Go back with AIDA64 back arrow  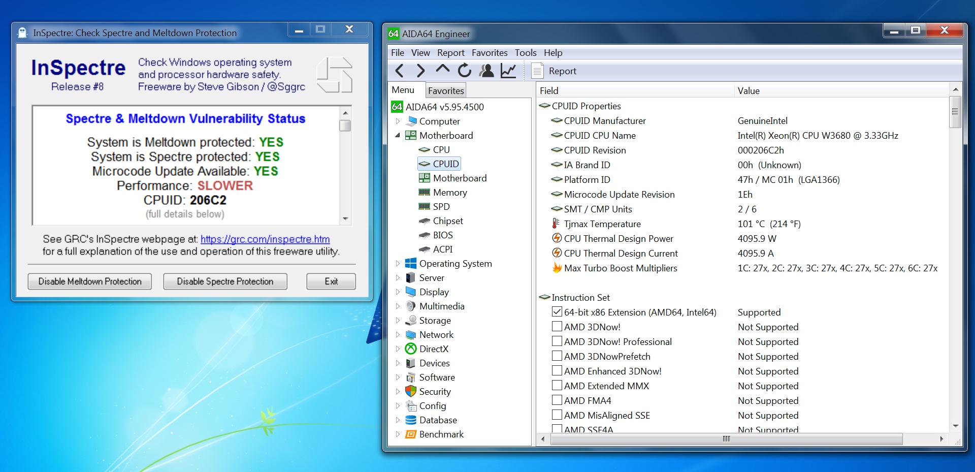(400, 71)
